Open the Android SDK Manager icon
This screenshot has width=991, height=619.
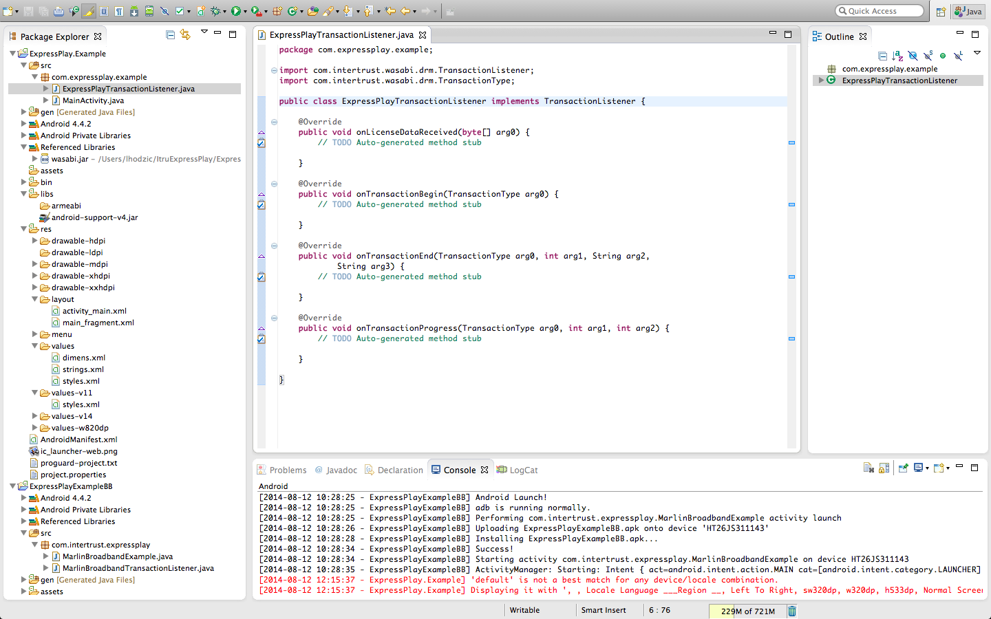tap(134, 11)
